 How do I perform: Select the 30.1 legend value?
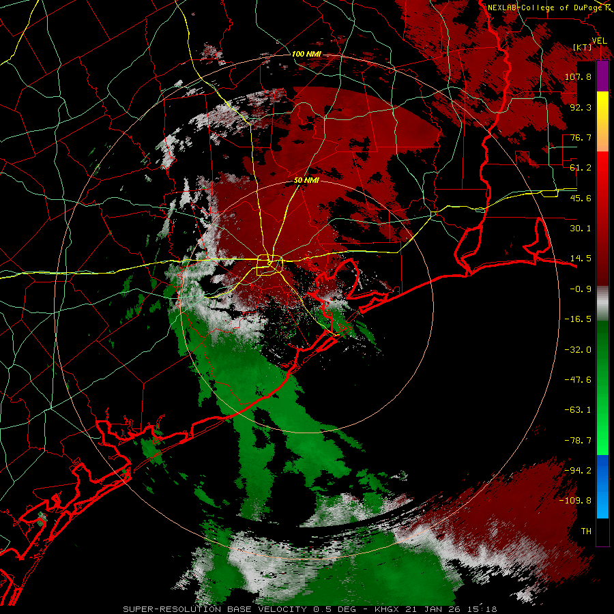[x=581, y=229]
